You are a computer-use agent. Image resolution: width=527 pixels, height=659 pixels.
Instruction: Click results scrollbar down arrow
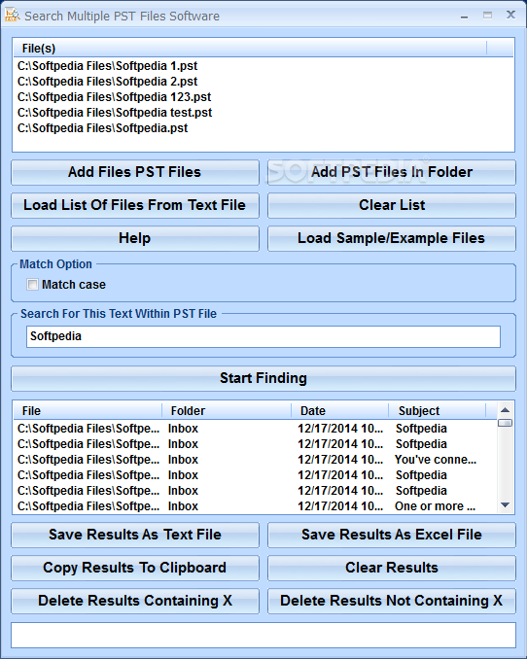point(506,505)
